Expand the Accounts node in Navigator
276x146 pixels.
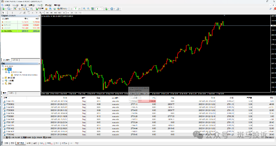(x=3, y=69)
